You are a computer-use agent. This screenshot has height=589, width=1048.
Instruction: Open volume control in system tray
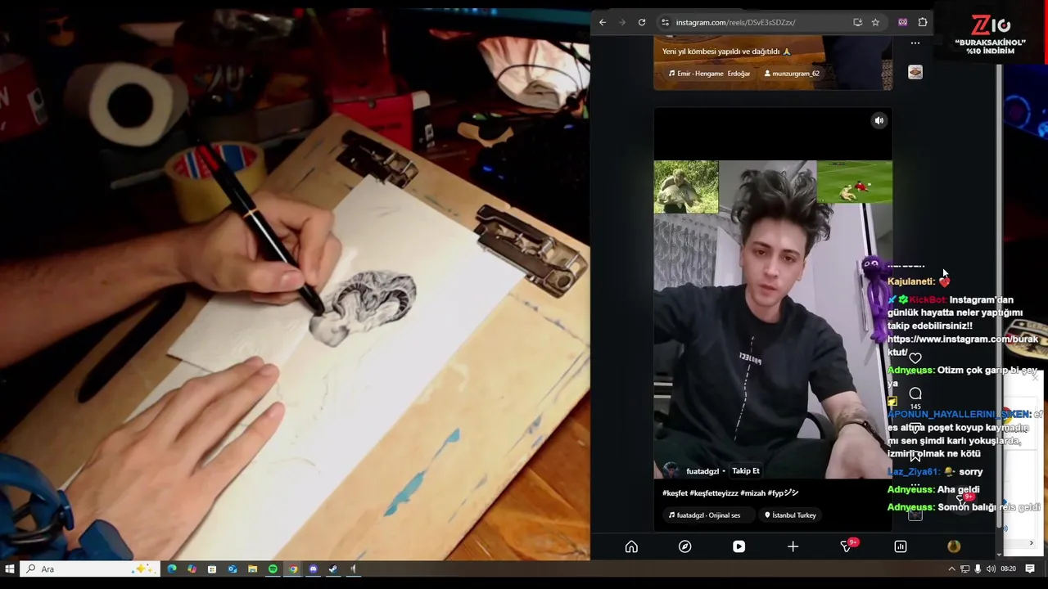click(991, 569)
